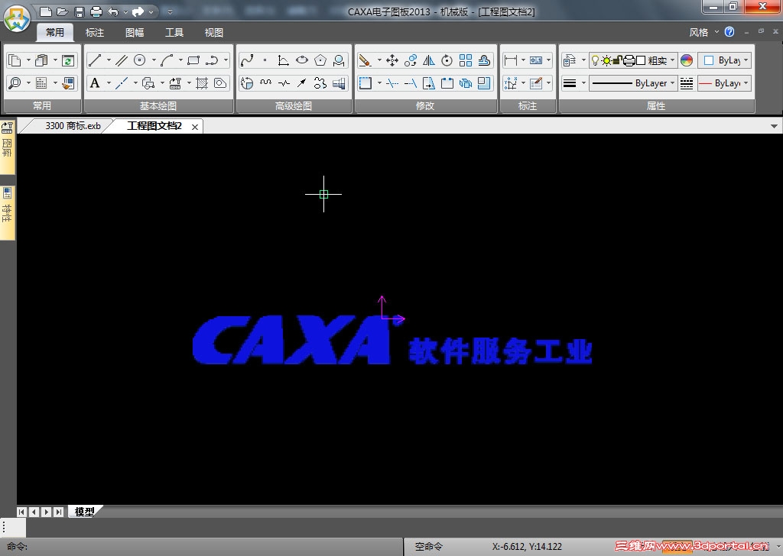This screenshot has width=783, height=556.
Task: Select the 模型 model sheet tab
Action: (x=84, y=512)
